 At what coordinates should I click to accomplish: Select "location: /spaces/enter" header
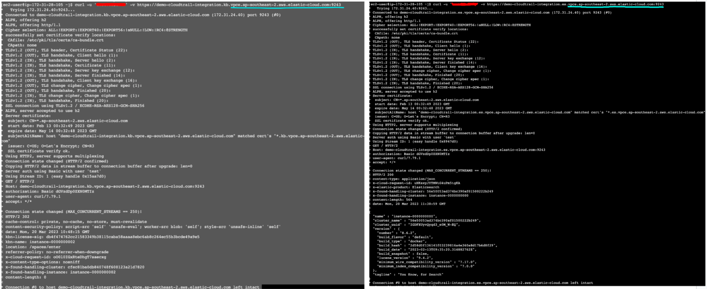[x=33, y=247]
